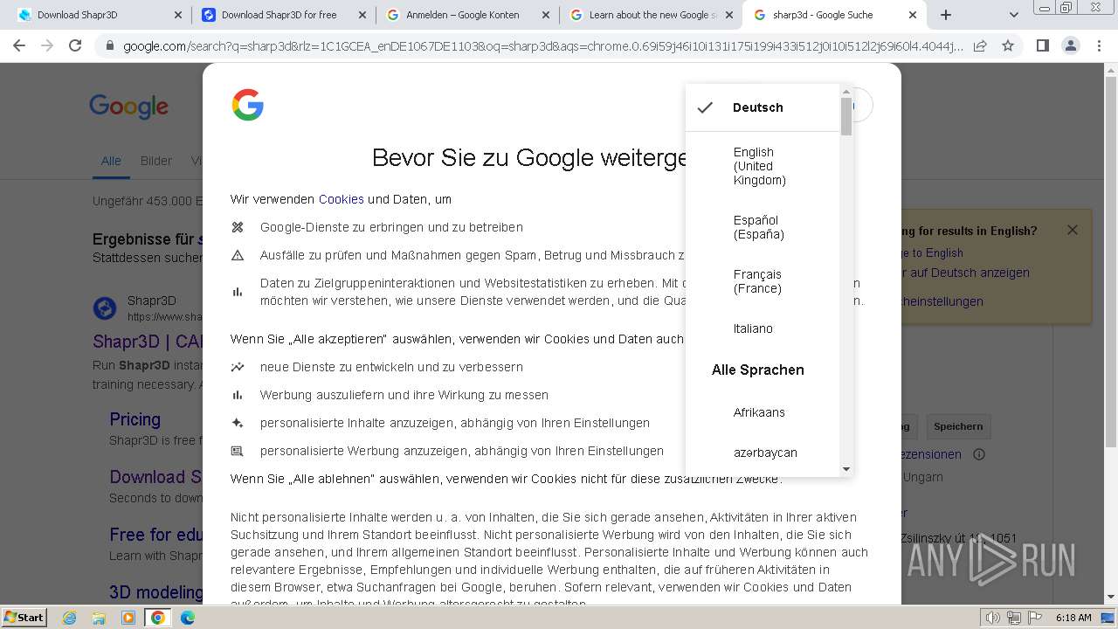Select the Bilder search tab
Screen dimensions: 1118x629
tap(156, 161)
